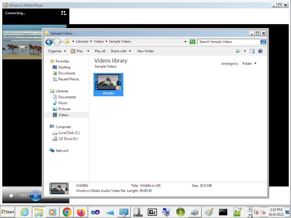Click the Explorer Forward arrow button
This screenshot has height=218, width=291.
click(57, 42)
